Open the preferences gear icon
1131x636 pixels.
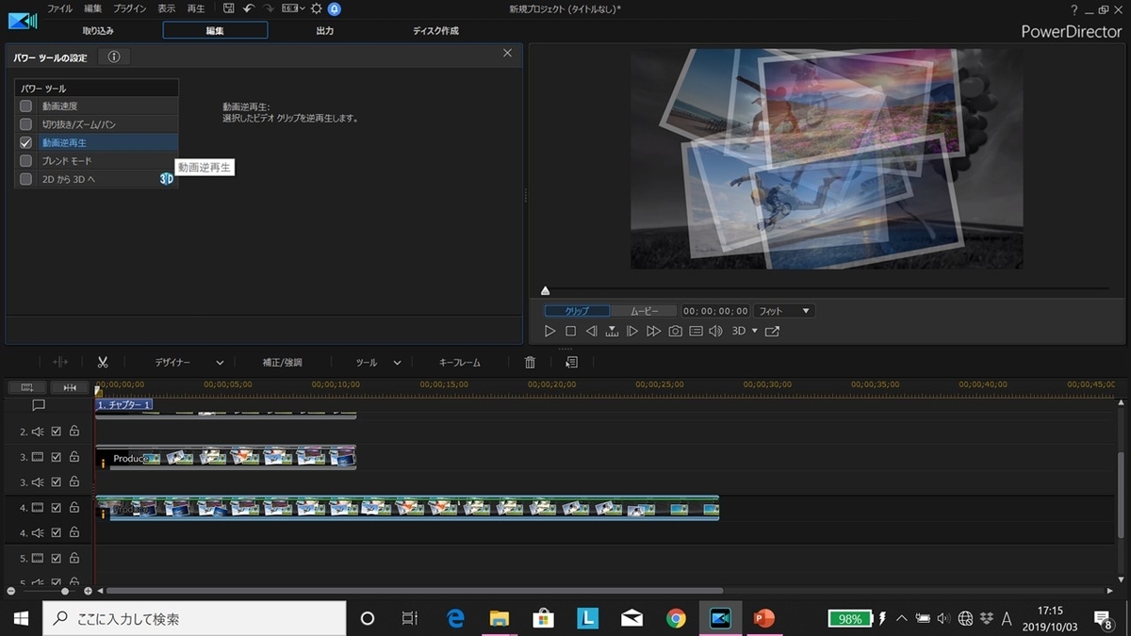click(x=316, y=8)
